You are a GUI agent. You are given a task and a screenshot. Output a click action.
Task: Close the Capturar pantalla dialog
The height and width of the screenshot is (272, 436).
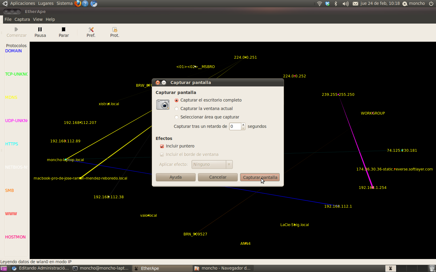tap(158, 83)
